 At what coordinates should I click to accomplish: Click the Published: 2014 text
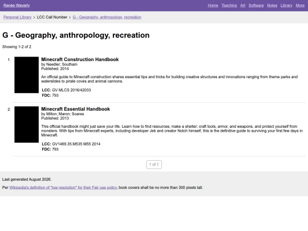coord(55,69)
